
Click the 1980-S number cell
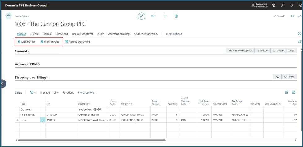pyautogui.click(x=61, y=120)
